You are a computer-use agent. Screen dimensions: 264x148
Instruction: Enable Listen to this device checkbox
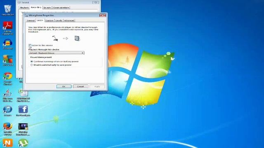pos(30,45)
